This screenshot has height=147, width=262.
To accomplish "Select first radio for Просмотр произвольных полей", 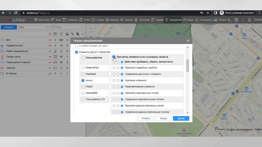I will pyautogui.click(x=114, y=93).
